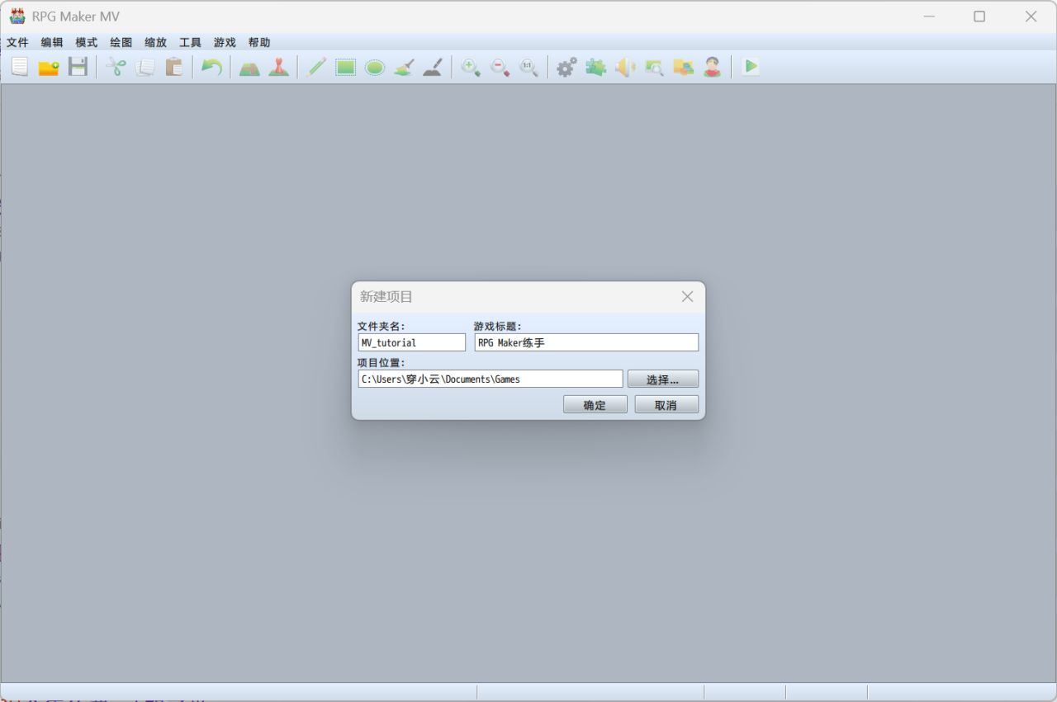Open the 文件 menu
1057x702 pixels.
[x=17, y=42]
